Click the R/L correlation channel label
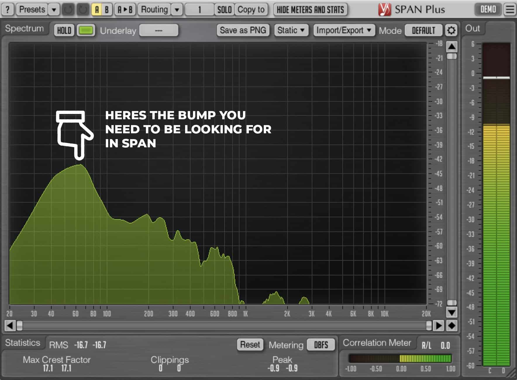 click(427, 346)
